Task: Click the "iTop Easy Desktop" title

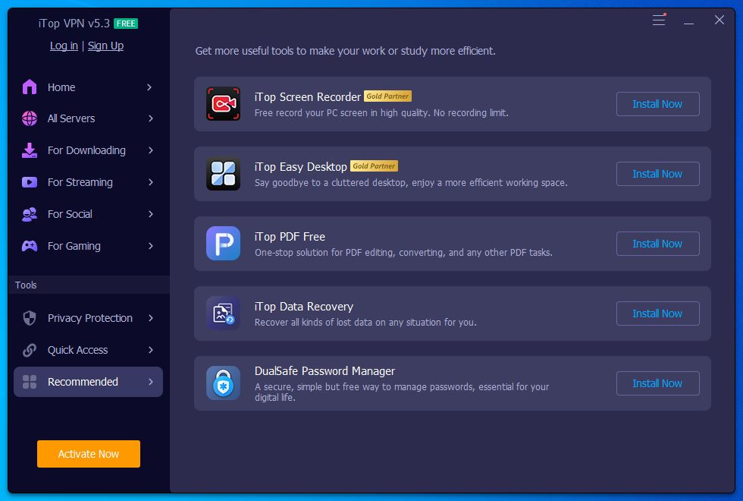Action: (301, 166)
